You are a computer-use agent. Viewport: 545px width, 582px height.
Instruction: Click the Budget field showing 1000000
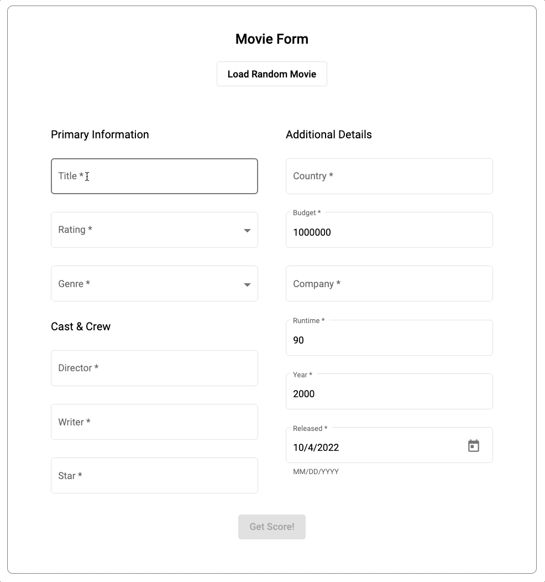[389, 232]
